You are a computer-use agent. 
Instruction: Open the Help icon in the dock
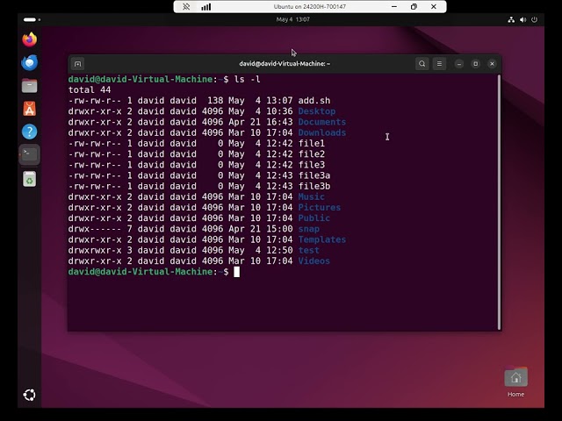(x=29, y=132)
